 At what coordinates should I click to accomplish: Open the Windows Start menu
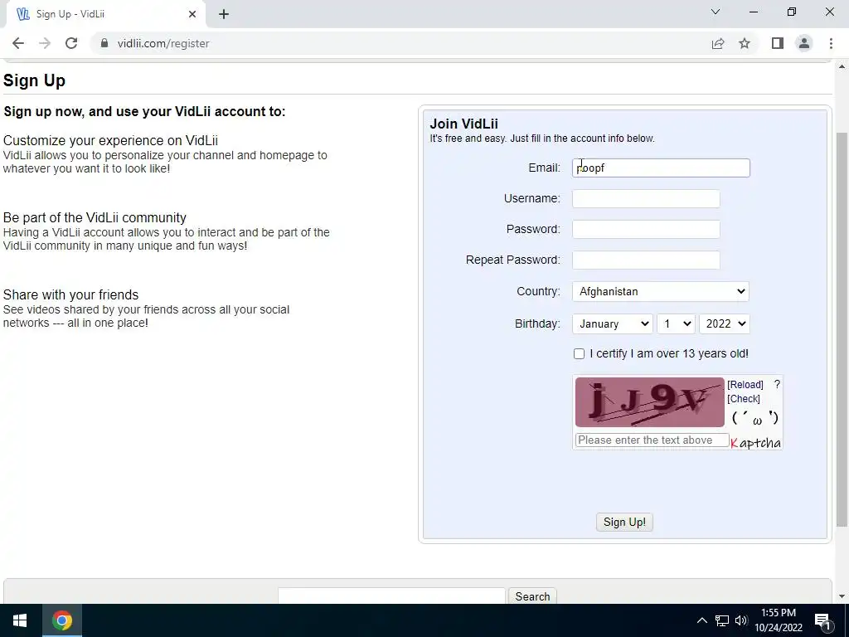point(20,620)
